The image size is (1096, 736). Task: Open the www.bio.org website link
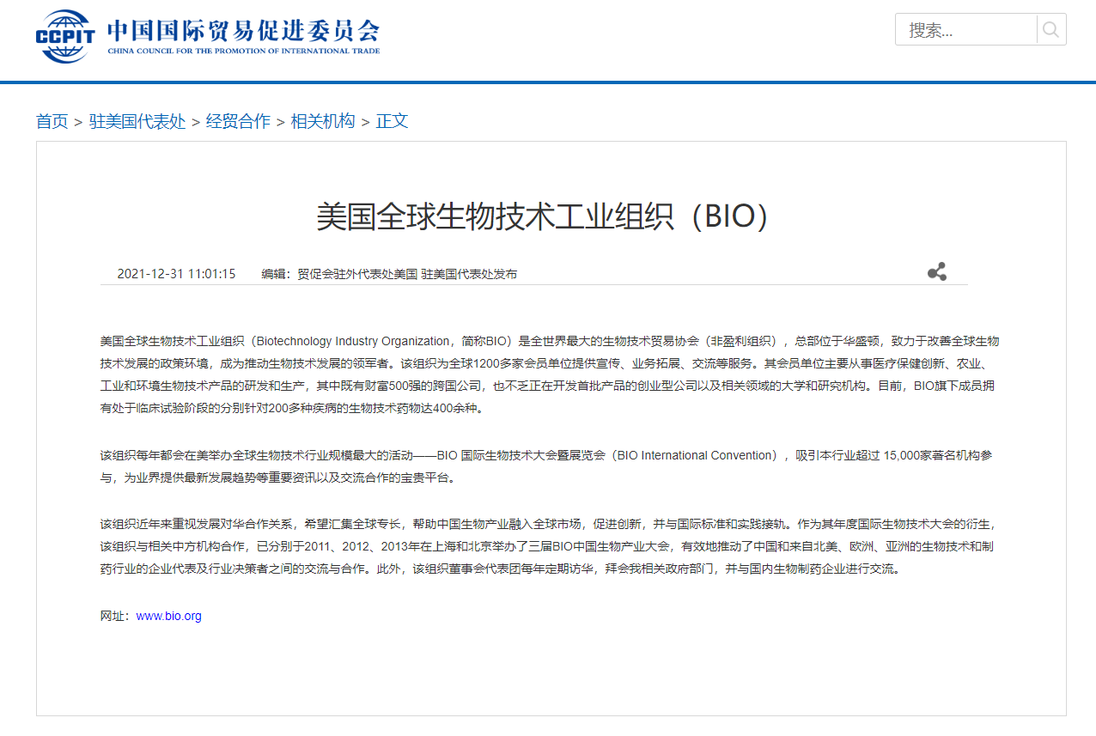[168, 616]
